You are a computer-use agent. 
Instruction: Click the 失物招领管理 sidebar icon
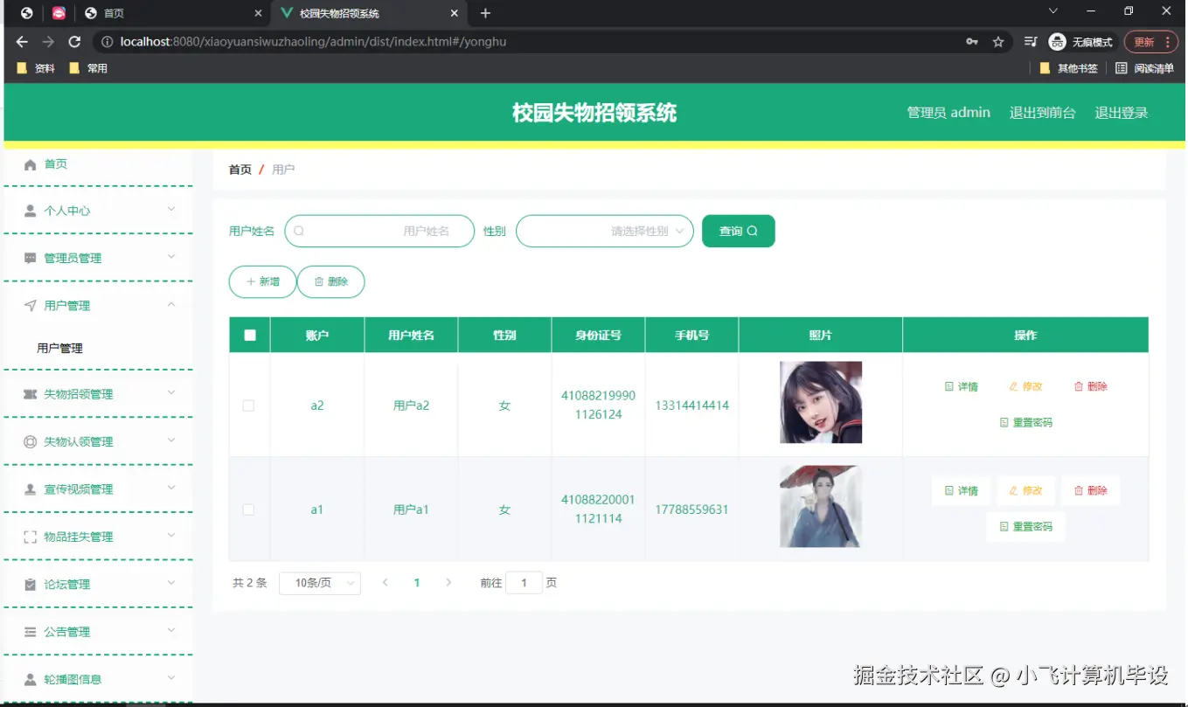[31, 394]
